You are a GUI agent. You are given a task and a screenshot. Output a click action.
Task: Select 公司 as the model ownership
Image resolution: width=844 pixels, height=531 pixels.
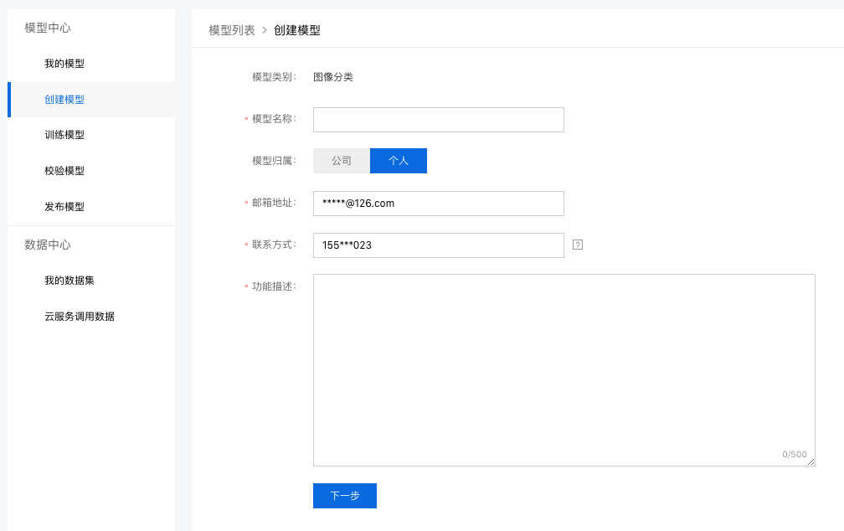[341, 160]
